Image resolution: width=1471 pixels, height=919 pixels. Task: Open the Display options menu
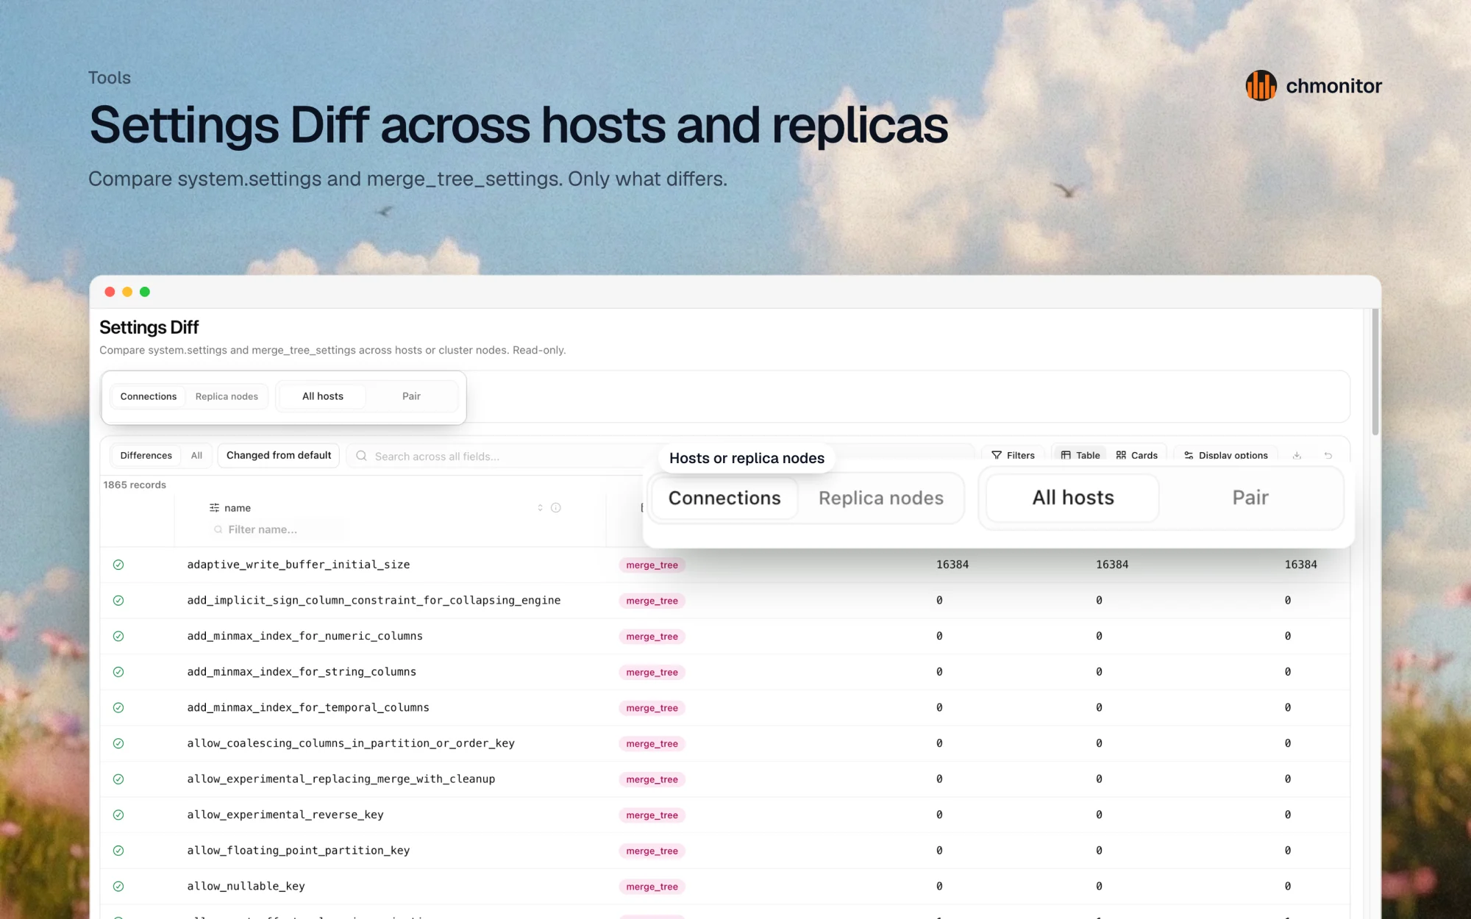[1226, 456]
